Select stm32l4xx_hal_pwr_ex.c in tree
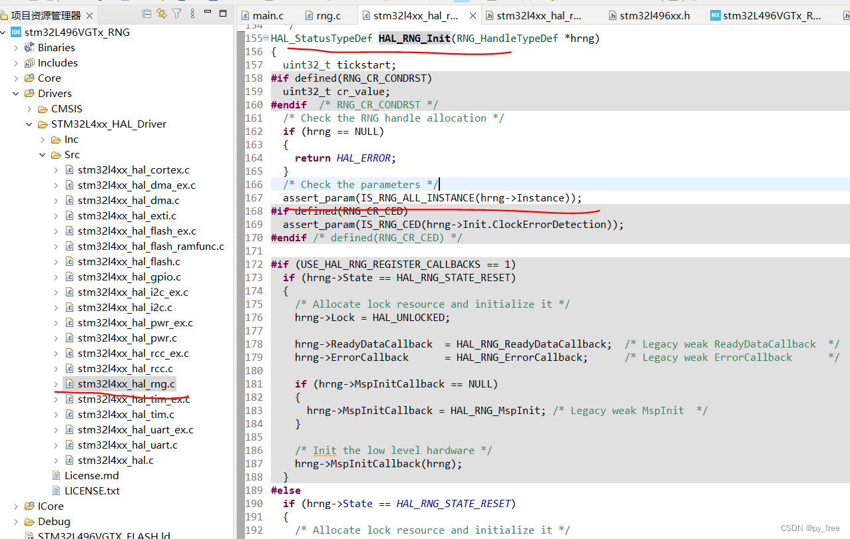The height and width of the screenshot is (539, 850). pyautogui.click(x=135, y=322)
